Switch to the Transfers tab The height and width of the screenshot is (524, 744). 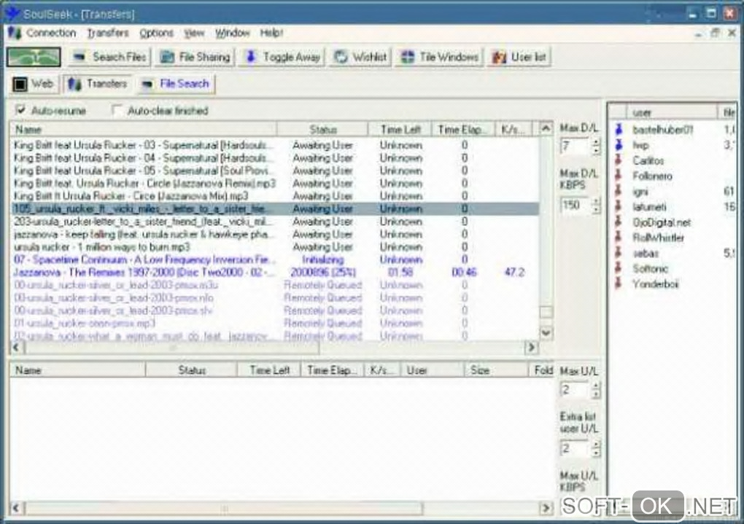[x=98, y=84]
